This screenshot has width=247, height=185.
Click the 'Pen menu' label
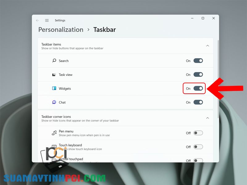66,131
